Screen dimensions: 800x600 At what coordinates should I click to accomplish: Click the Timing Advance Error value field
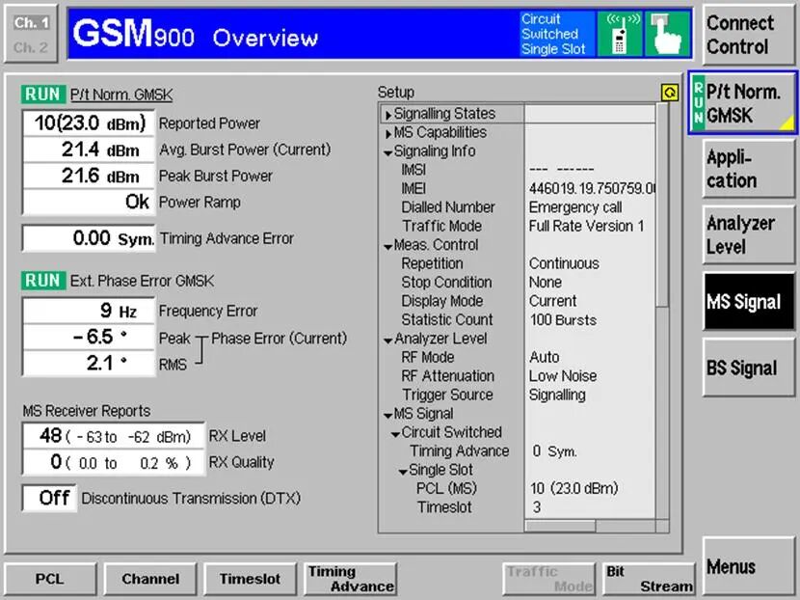89,238
